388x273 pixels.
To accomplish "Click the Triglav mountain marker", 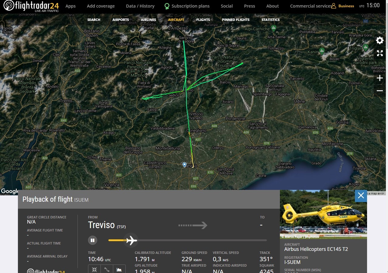I will click(366, 47).
